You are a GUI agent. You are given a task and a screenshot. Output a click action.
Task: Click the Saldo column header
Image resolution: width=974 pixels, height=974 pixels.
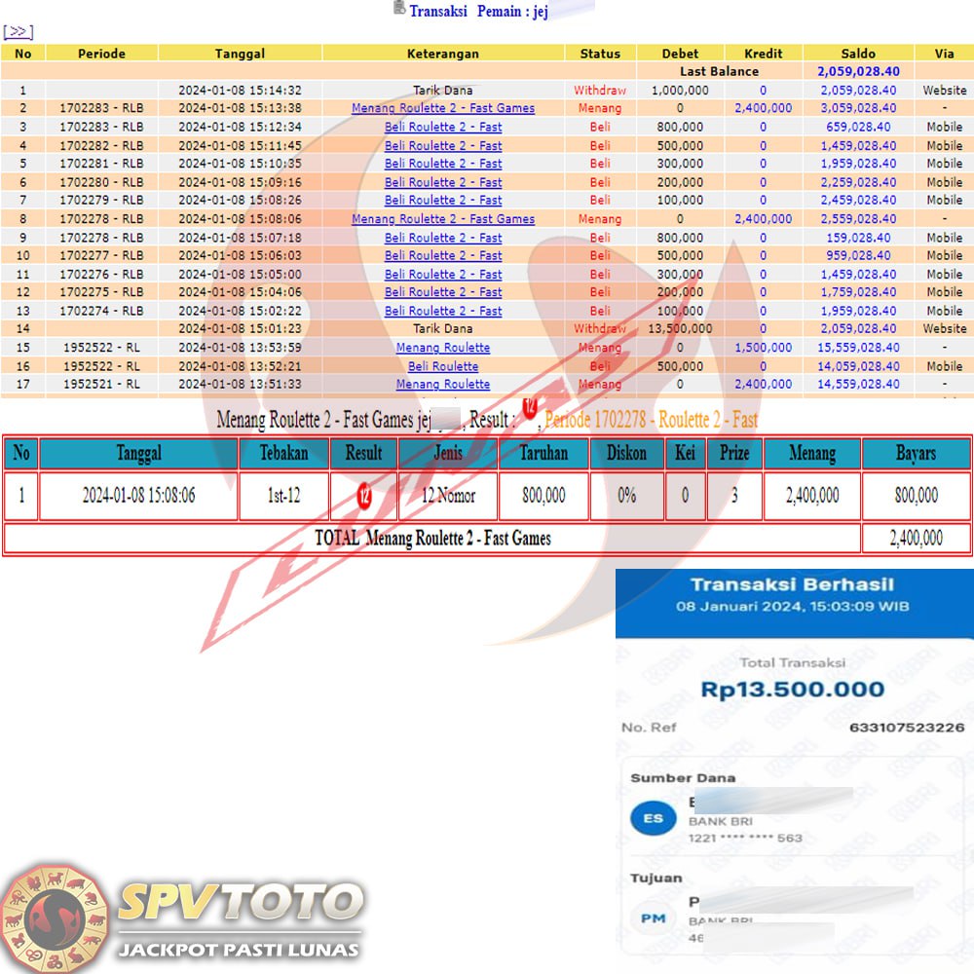pos(858,54)
